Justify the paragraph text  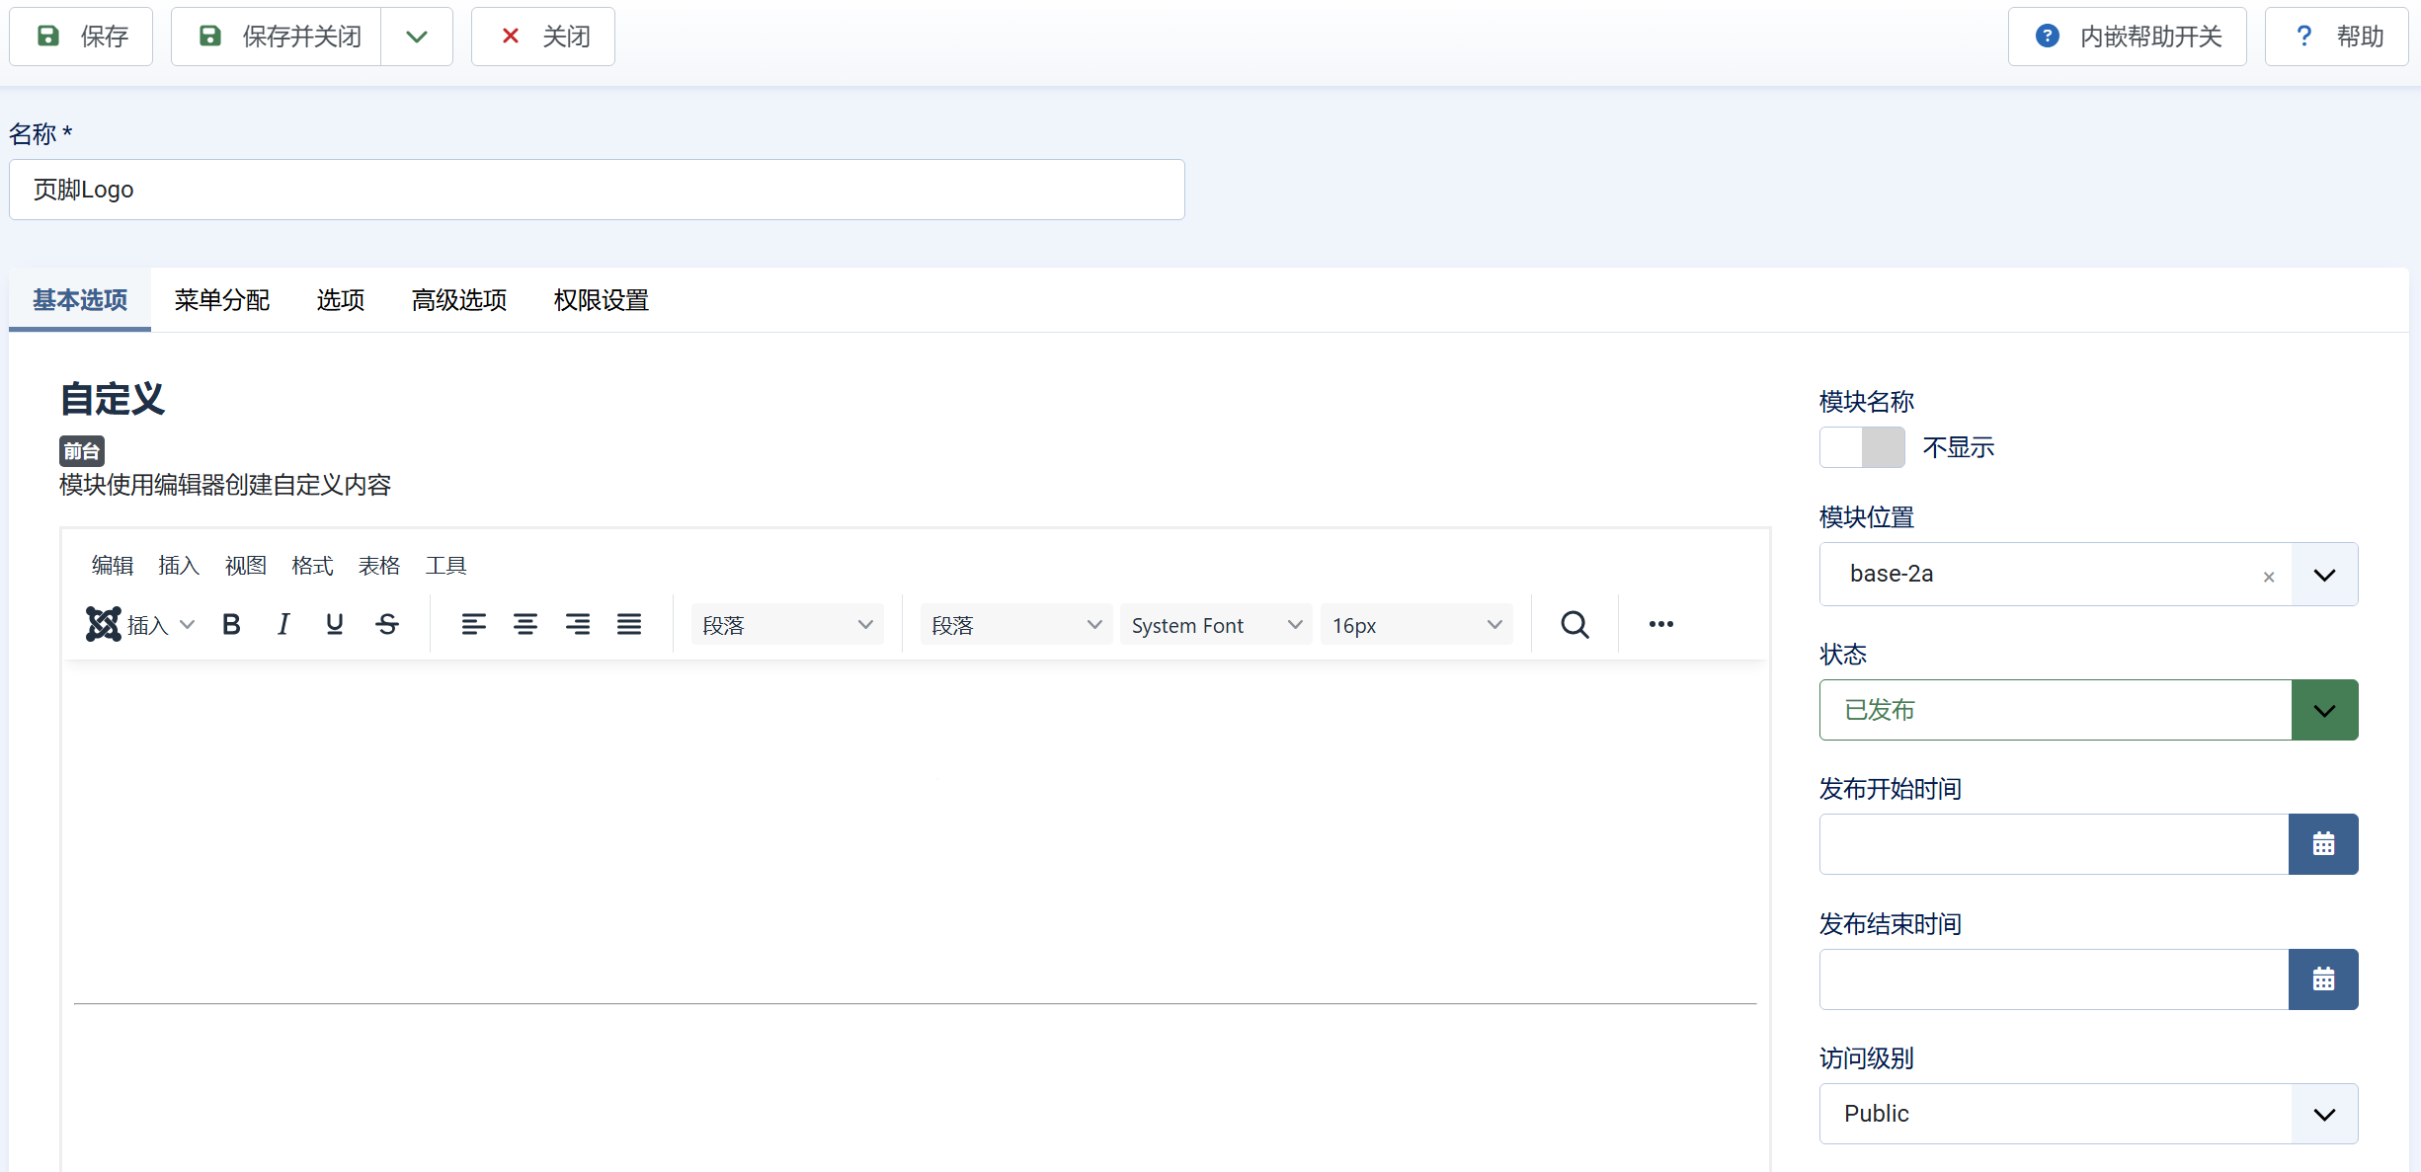click(629, 624)
